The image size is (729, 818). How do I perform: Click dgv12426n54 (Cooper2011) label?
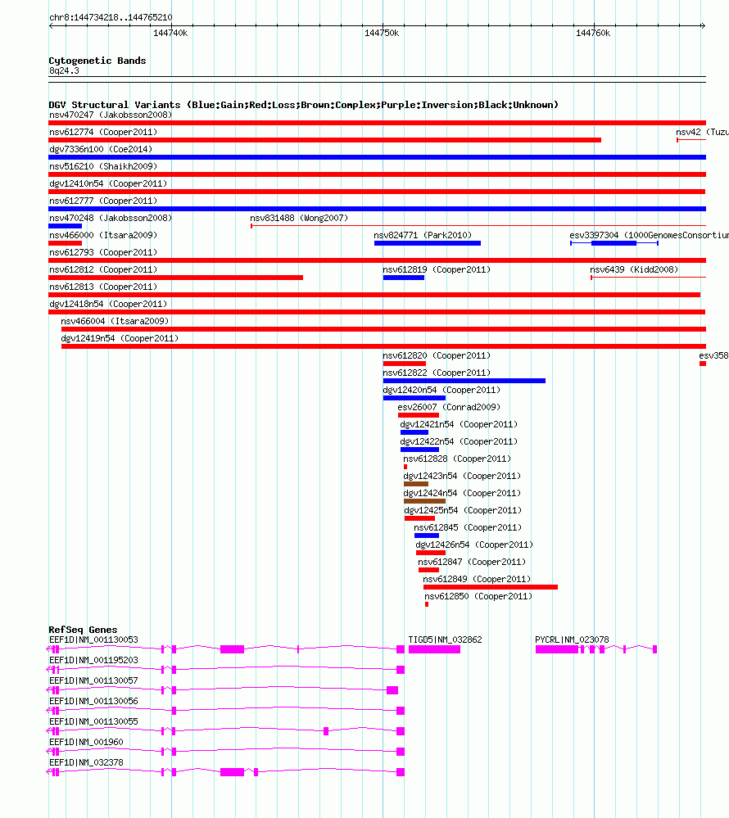tap(474, 545)
